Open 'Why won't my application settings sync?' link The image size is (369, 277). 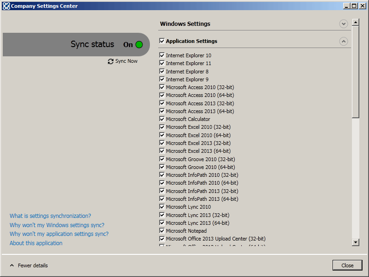point(59,234)
